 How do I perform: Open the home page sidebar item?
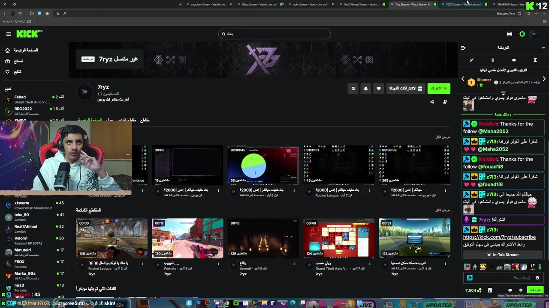[x=21, y=50]
